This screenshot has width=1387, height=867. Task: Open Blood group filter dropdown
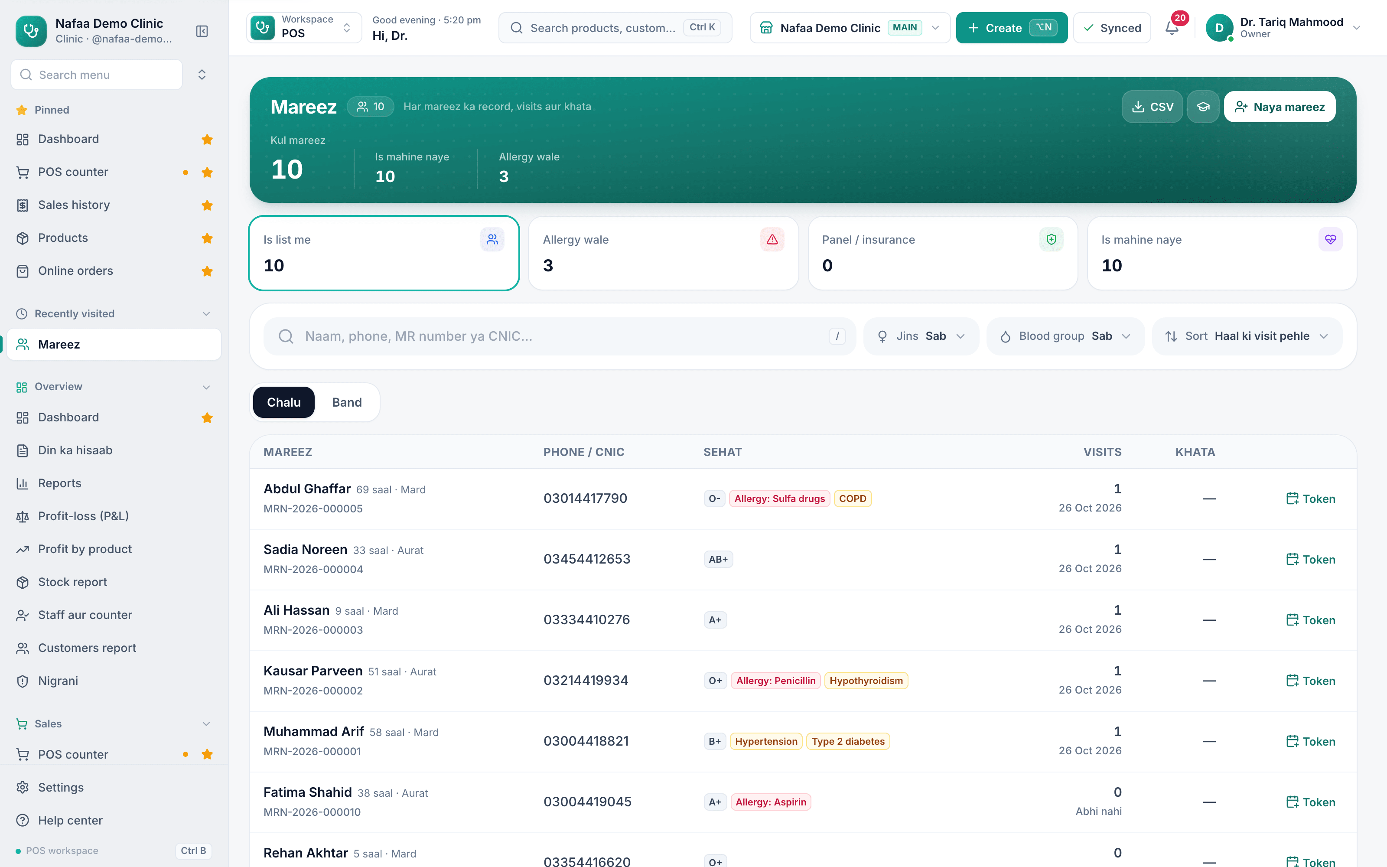pos(1065,336)
